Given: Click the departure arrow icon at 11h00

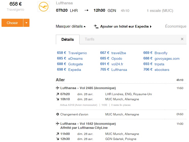Looking at the screenshot, I should tap(58, 134).
